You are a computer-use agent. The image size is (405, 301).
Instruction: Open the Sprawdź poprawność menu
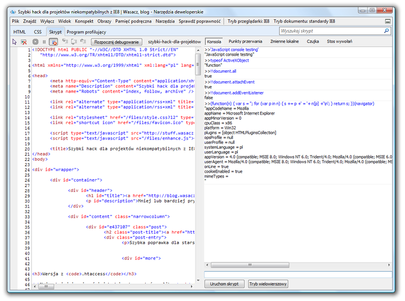pos(199,21)
